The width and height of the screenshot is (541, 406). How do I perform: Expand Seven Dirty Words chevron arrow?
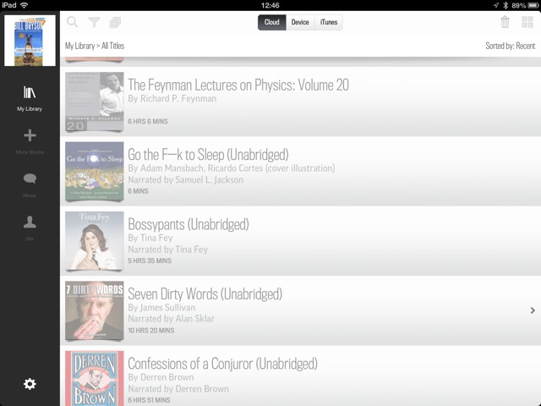(532, 310)
